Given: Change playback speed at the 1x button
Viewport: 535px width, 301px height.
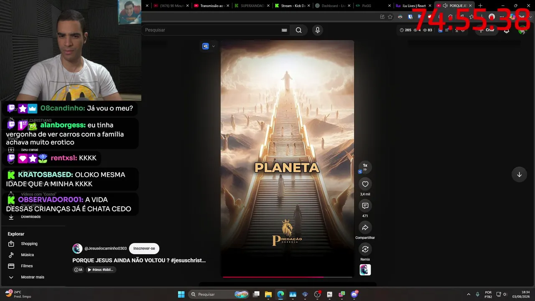Looking at the screenshot, I should click(x=365, y=167).
